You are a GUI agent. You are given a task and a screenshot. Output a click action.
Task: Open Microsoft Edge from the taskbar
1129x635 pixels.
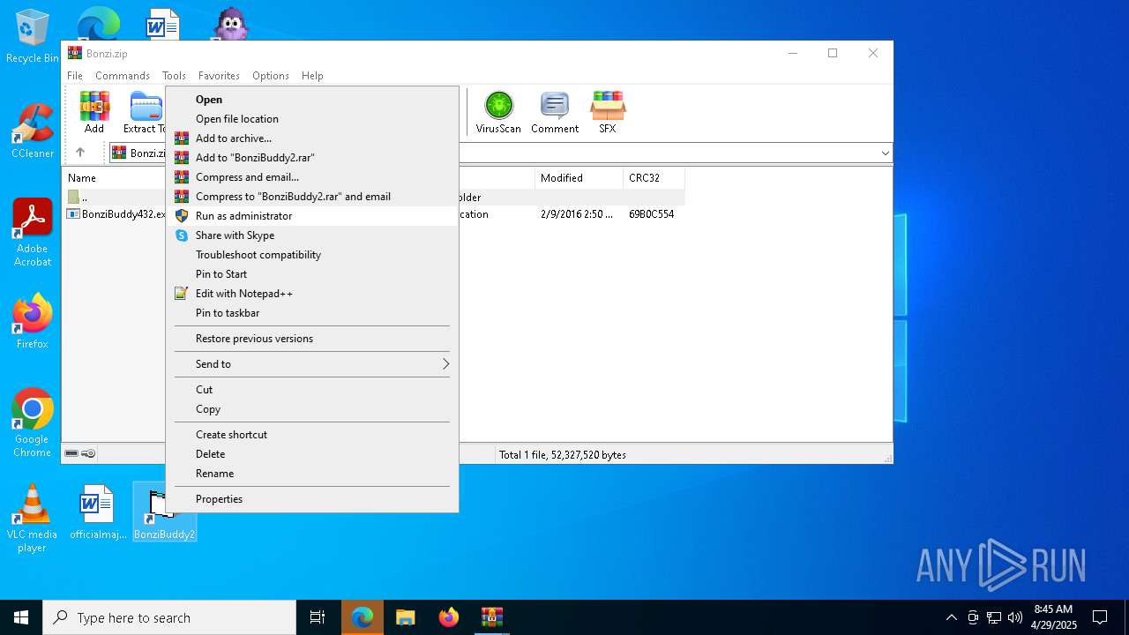(x=363, y=617)
